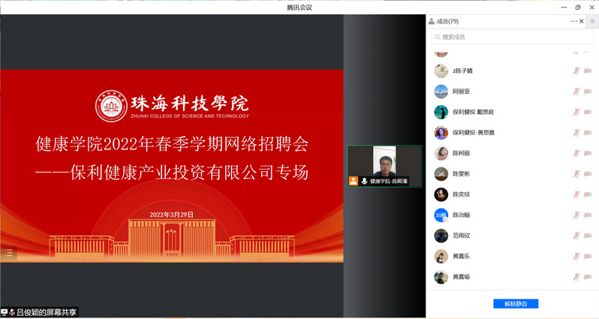Click the camera-off icon for z陈子晴

(588, 71)
